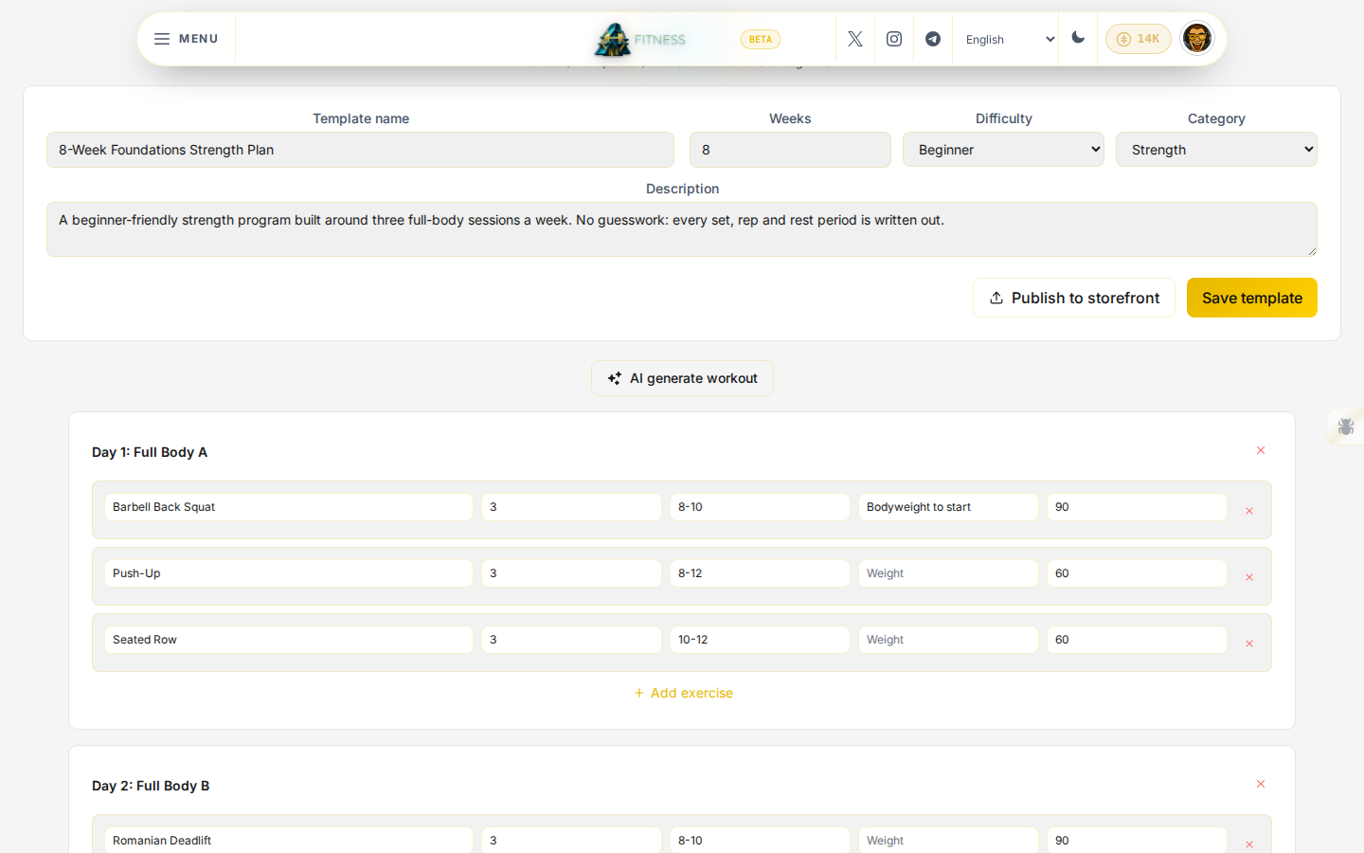
Task: Edit the Push-Up name field
Action: coord(289,573)
